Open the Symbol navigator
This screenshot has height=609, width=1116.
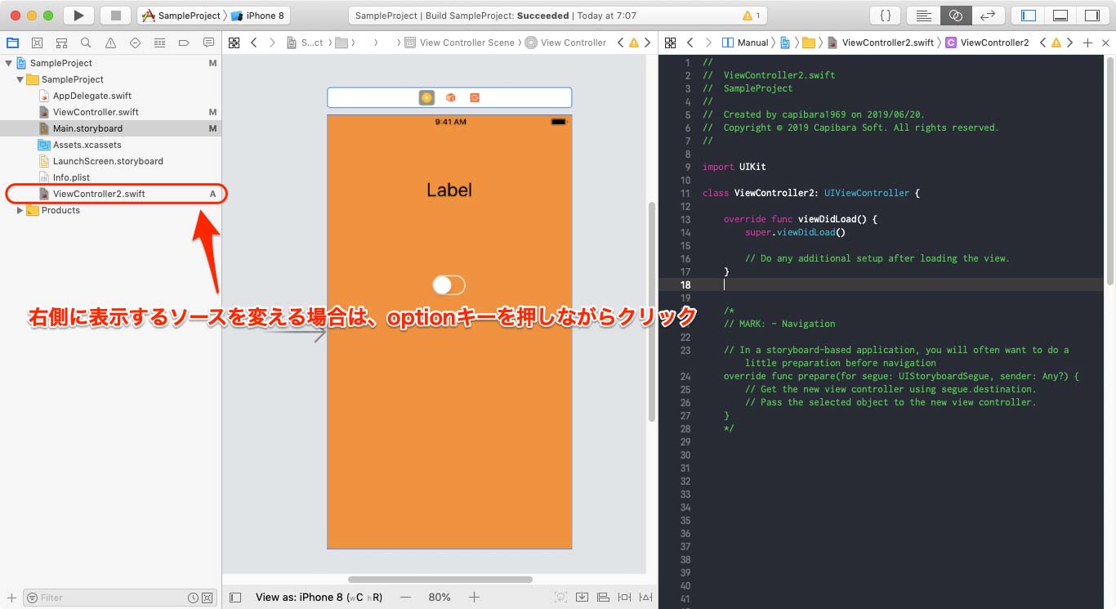coord(61,43)
